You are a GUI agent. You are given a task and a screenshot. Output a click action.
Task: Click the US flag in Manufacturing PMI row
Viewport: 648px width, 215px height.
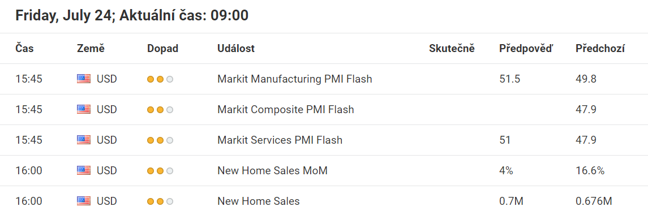click(x=84, y=79)
